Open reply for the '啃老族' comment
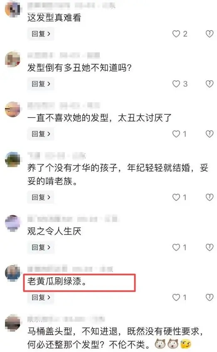The height and width of the screenshot is (352, 217). [41, 197]
